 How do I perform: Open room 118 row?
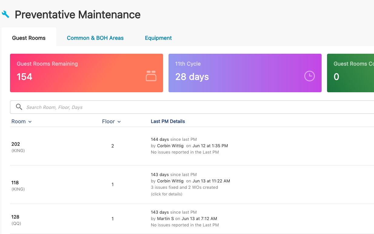click(15, 183)
